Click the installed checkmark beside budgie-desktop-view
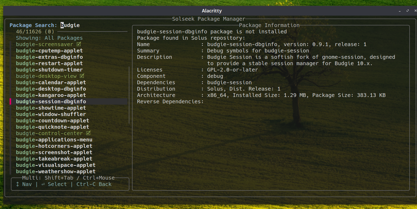Screen dimensions: 417x209 point(82,76)
